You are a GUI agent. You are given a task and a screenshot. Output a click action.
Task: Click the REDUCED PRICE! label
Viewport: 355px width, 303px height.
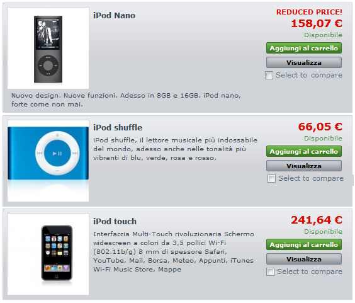tap(309, 12)
